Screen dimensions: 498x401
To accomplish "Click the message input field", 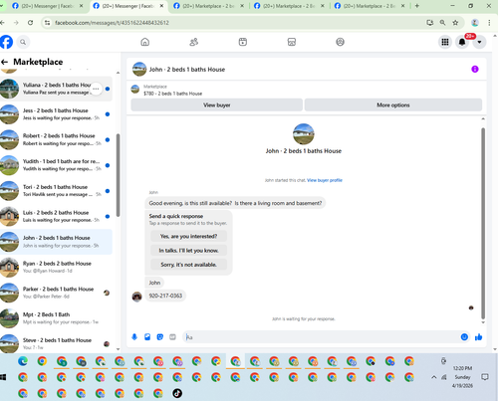I will (x=321, y=337).
